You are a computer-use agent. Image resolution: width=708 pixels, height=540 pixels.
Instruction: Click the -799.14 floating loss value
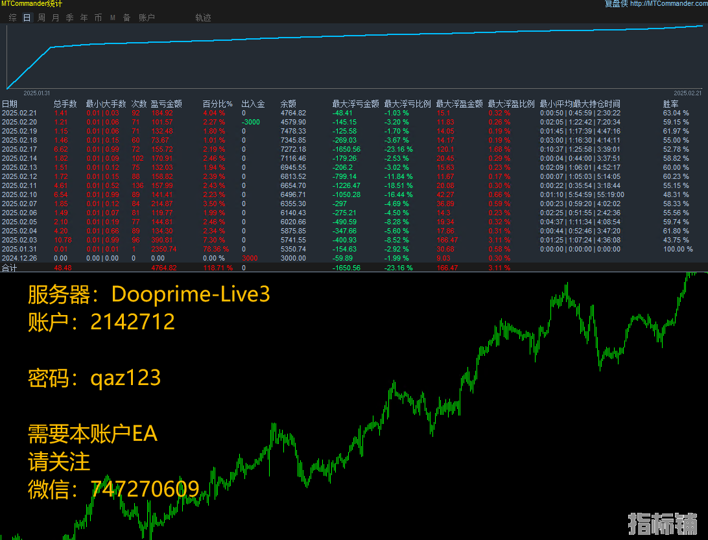pos(344,176)
